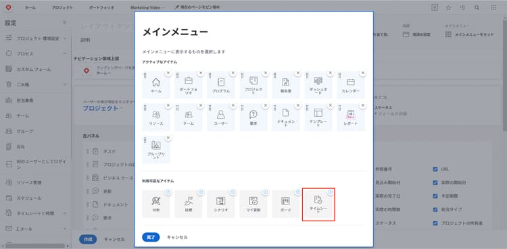Screen dimensions: 507x249
Task: Remove ブループリント from the active items
Action: point(168,138)
